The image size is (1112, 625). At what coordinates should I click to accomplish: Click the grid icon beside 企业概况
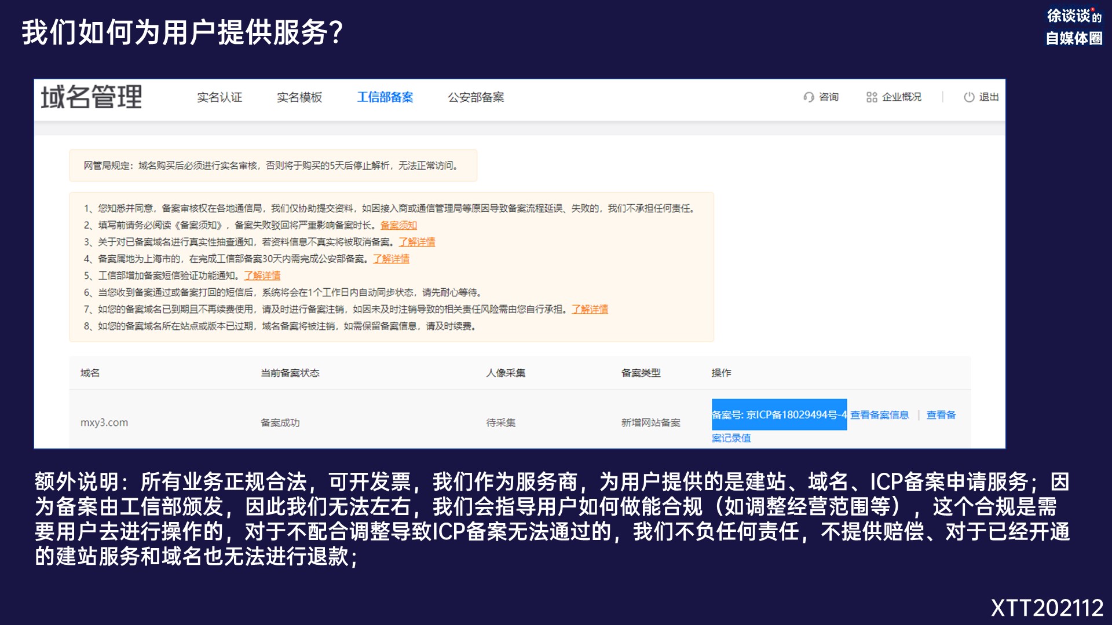pos(872,97)
